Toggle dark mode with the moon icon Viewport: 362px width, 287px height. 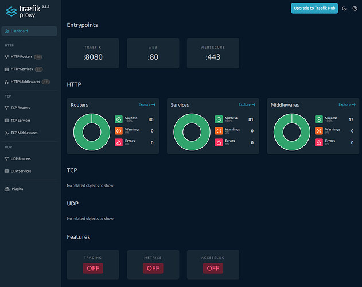click(x=343, y=8)
